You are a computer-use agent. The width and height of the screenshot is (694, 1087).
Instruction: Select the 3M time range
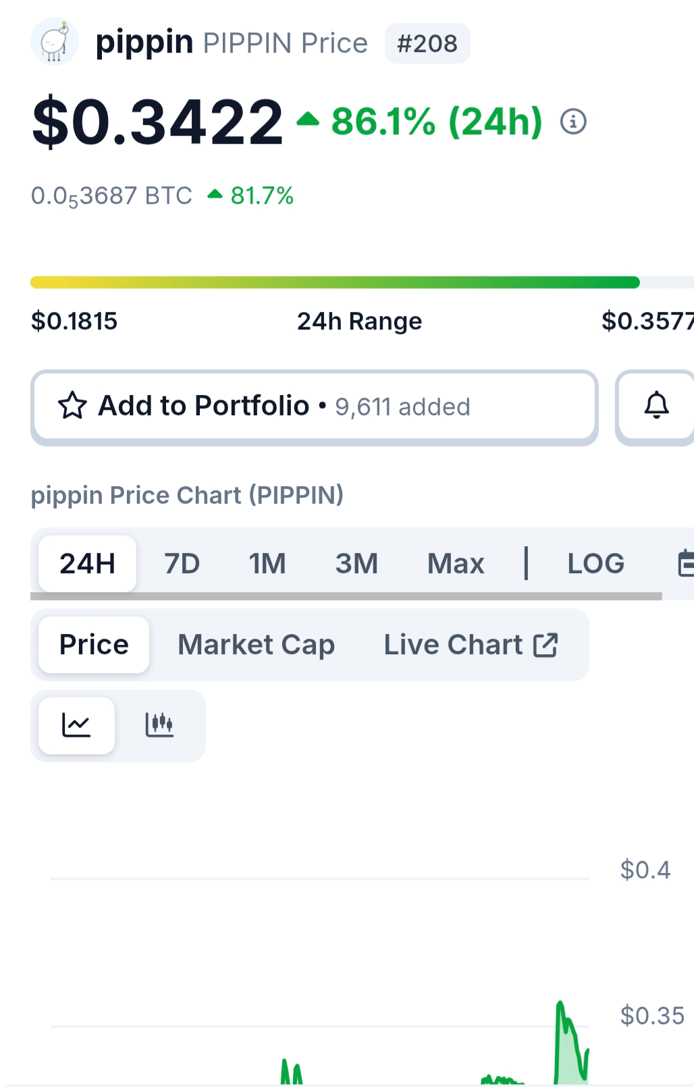coord(356,563)
